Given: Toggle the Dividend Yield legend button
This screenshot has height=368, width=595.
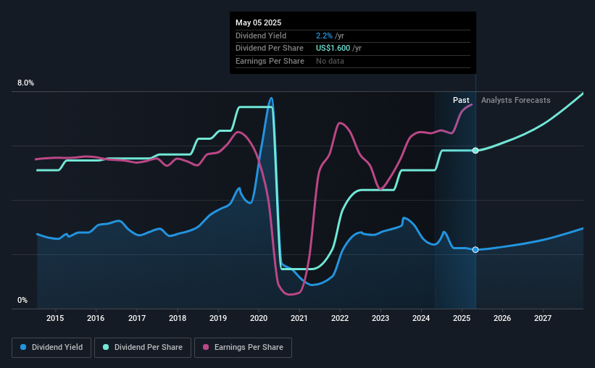Looking at the screenshot, I should click(51, 348).
